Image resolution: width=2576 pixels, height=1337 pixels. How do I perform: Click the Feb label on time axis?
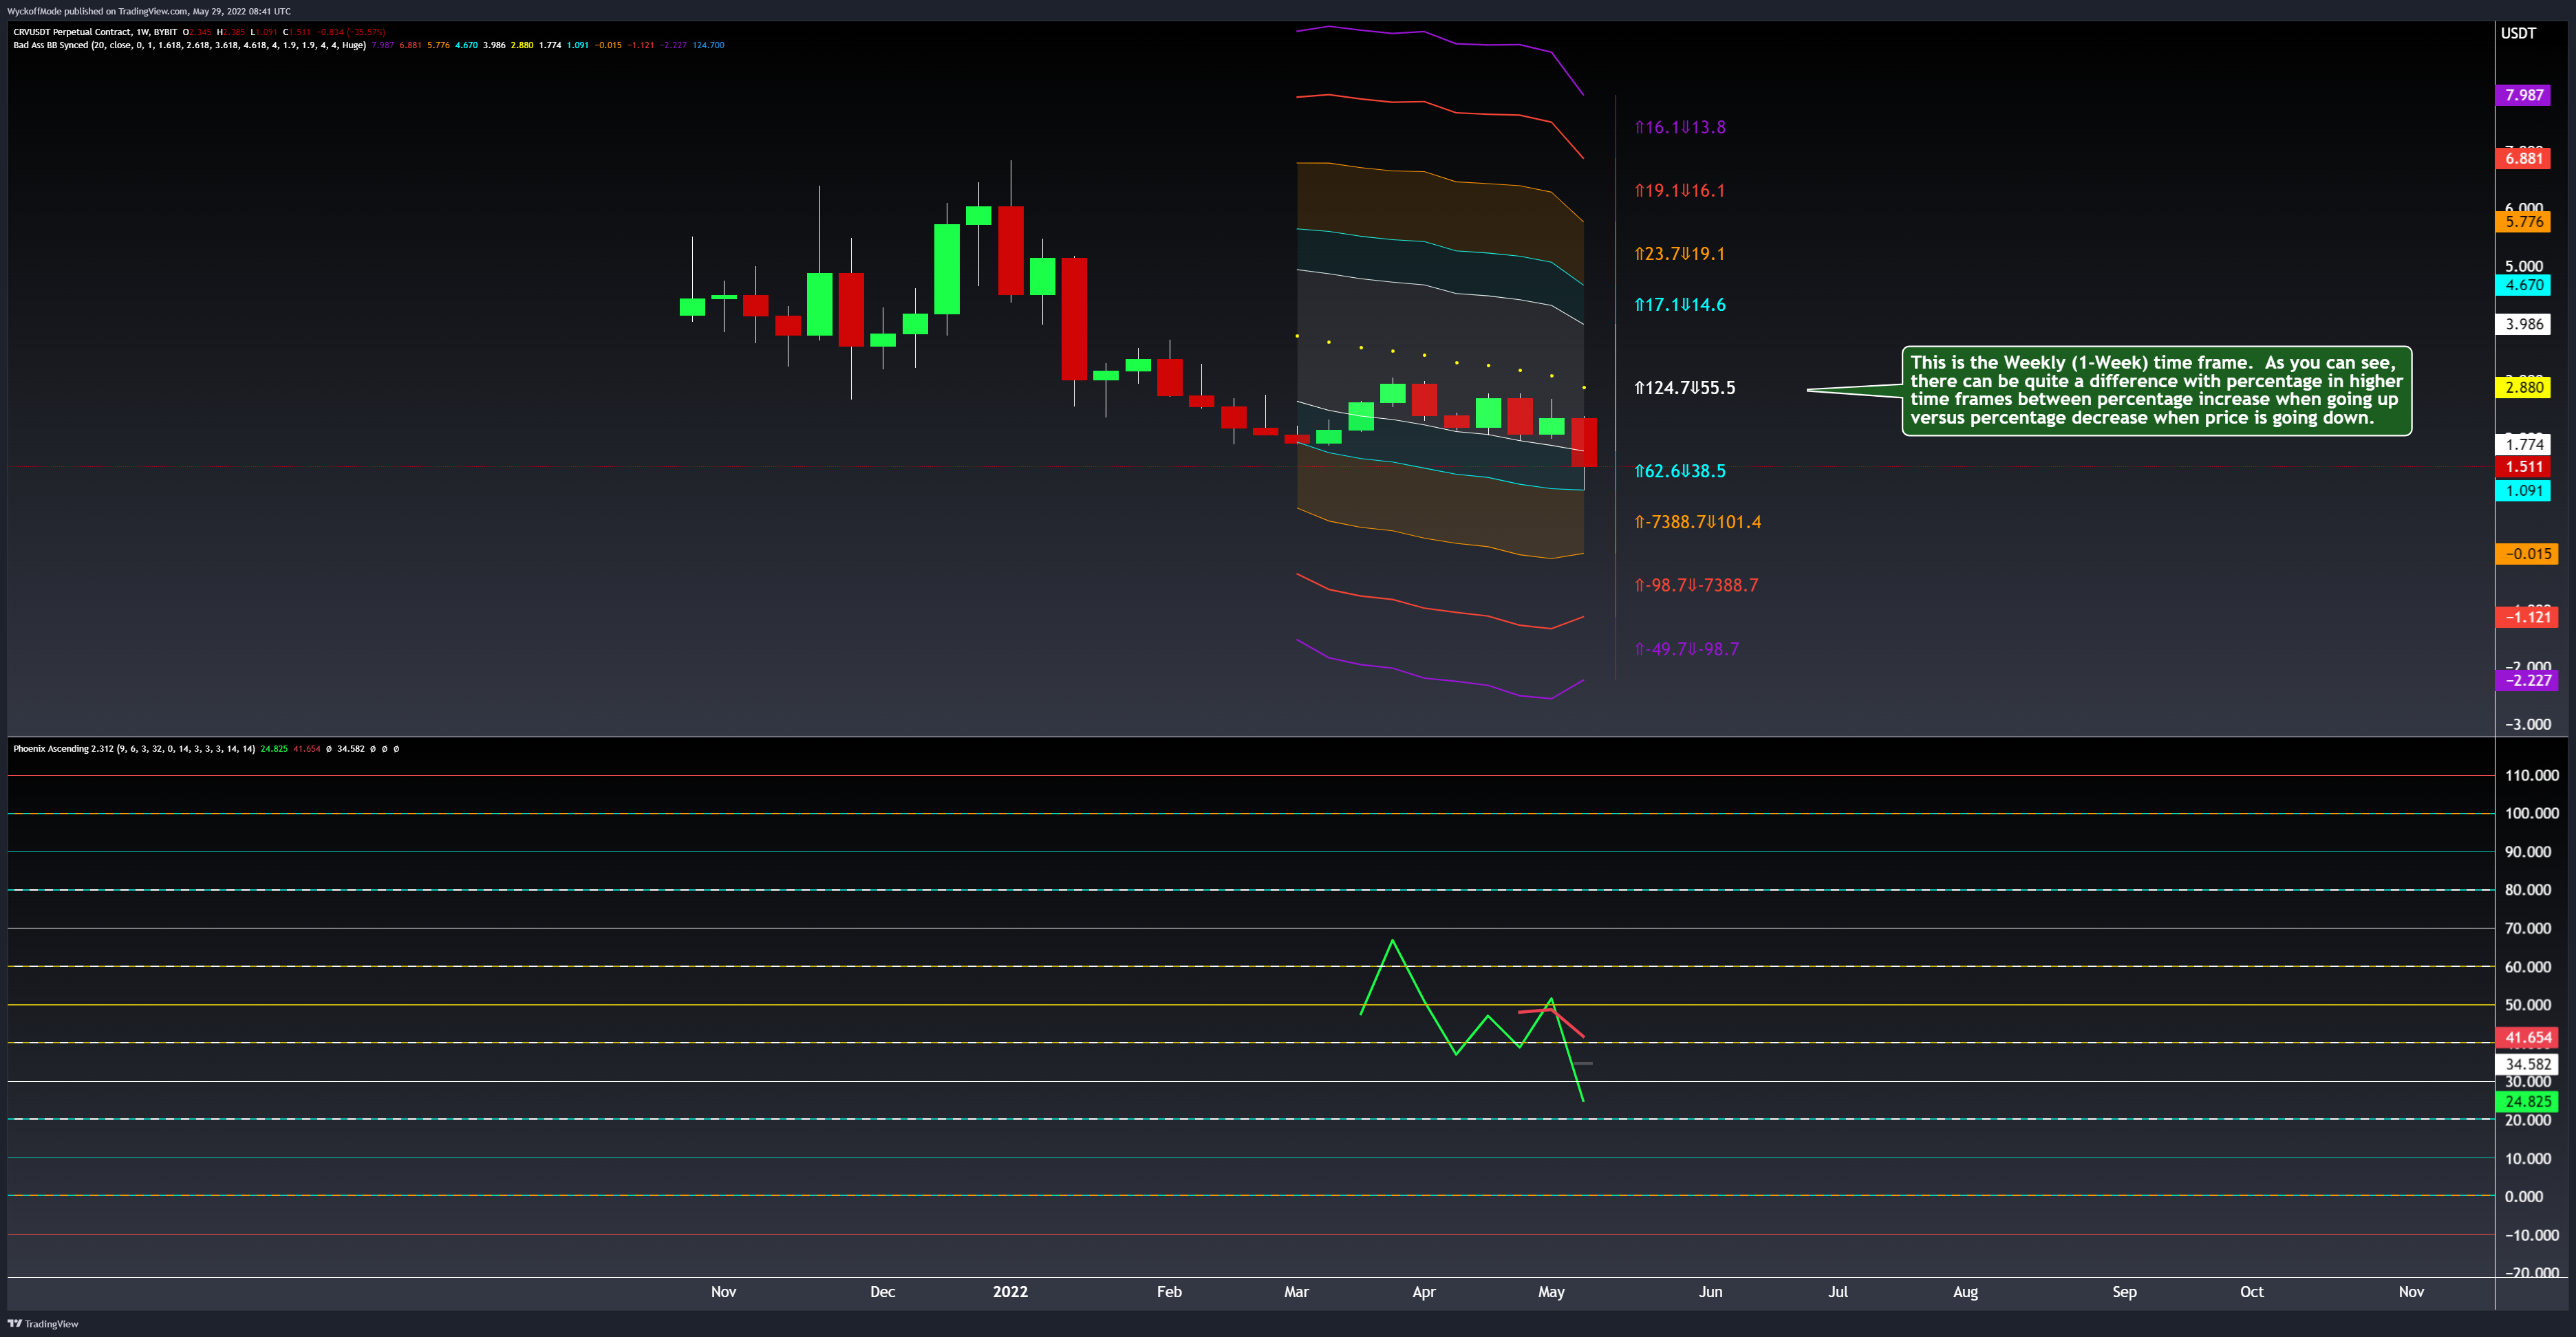coord(1169,1291)
